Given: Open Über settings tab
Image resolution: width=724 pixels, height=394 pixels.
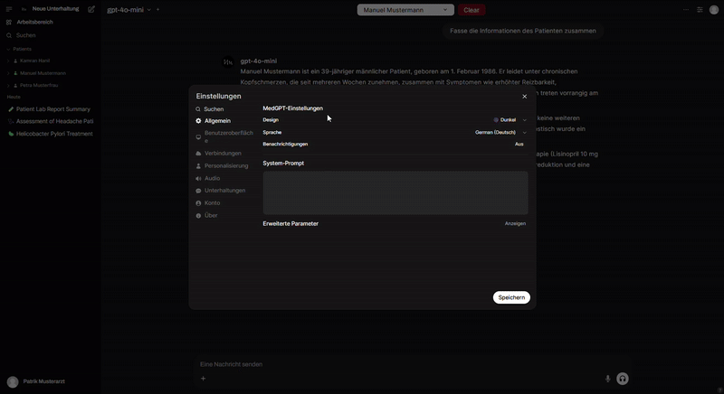Looking at the screenshot, I should (x=206, y=215).
